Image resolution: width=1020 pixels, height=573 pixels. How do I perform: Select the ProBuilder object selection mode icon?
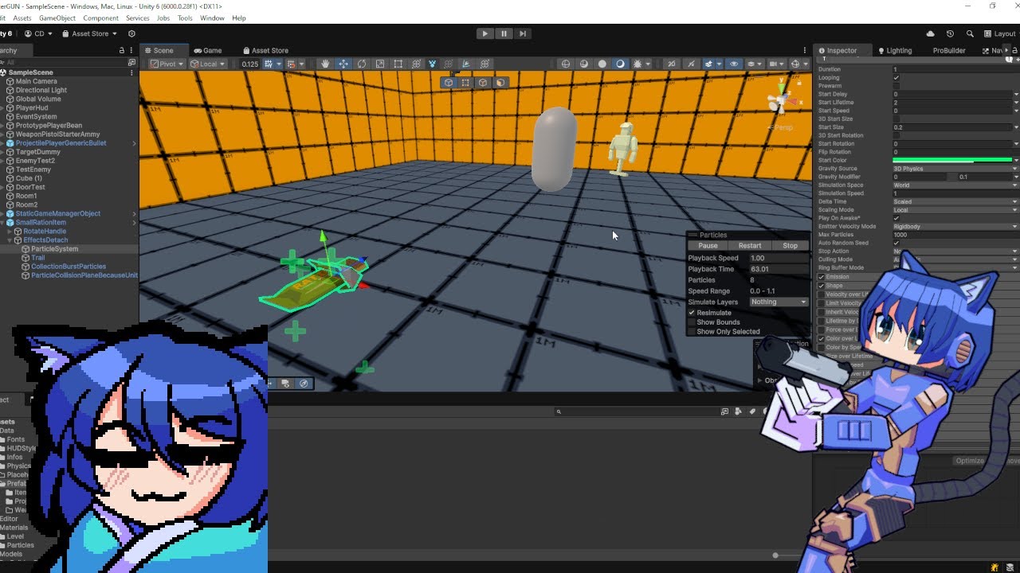coord(449,82)
